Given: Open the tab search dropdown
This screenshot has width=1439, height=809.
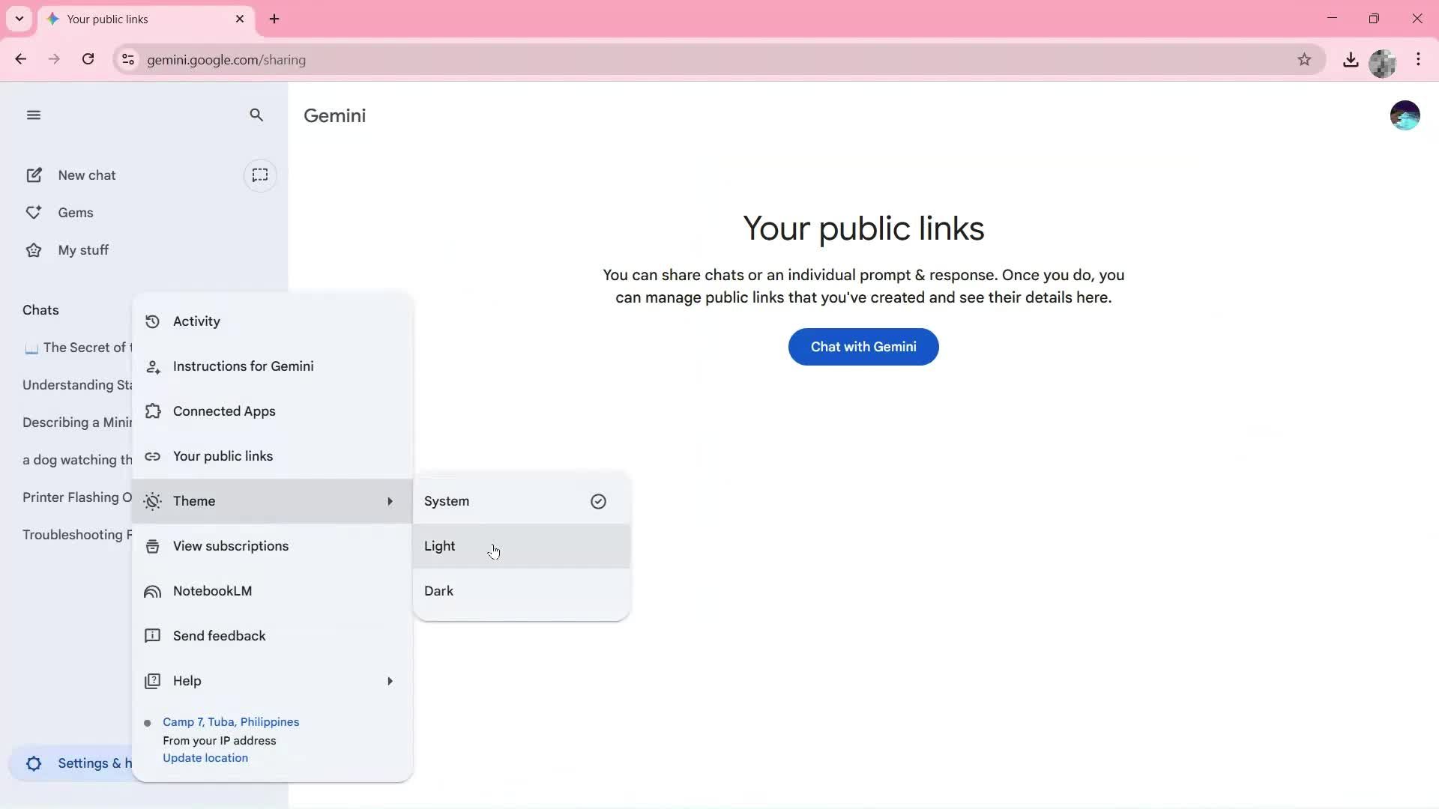Looking at the screenshot, I should (x=19, y=19).
